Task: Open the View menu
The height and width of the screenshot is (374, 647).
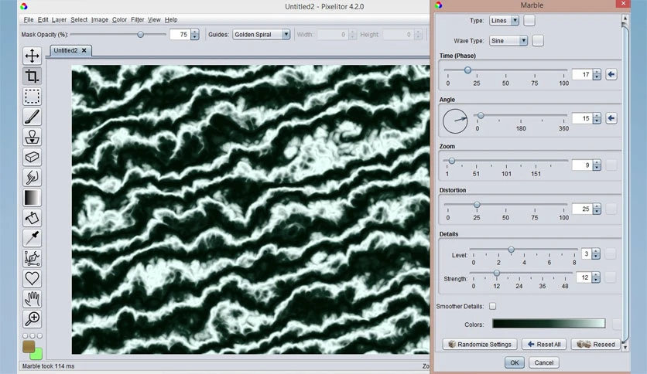Action: tap(154, 19)
